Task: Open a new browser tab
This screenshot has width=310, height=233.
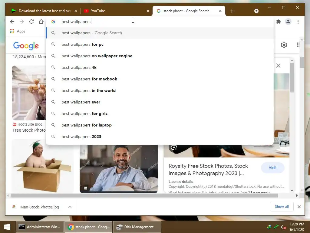Action: [x=232, y=11]
